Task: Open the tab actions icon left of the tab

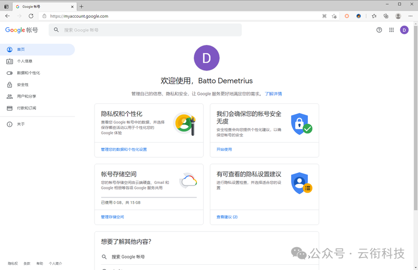Action: click(x=6, y=7)
